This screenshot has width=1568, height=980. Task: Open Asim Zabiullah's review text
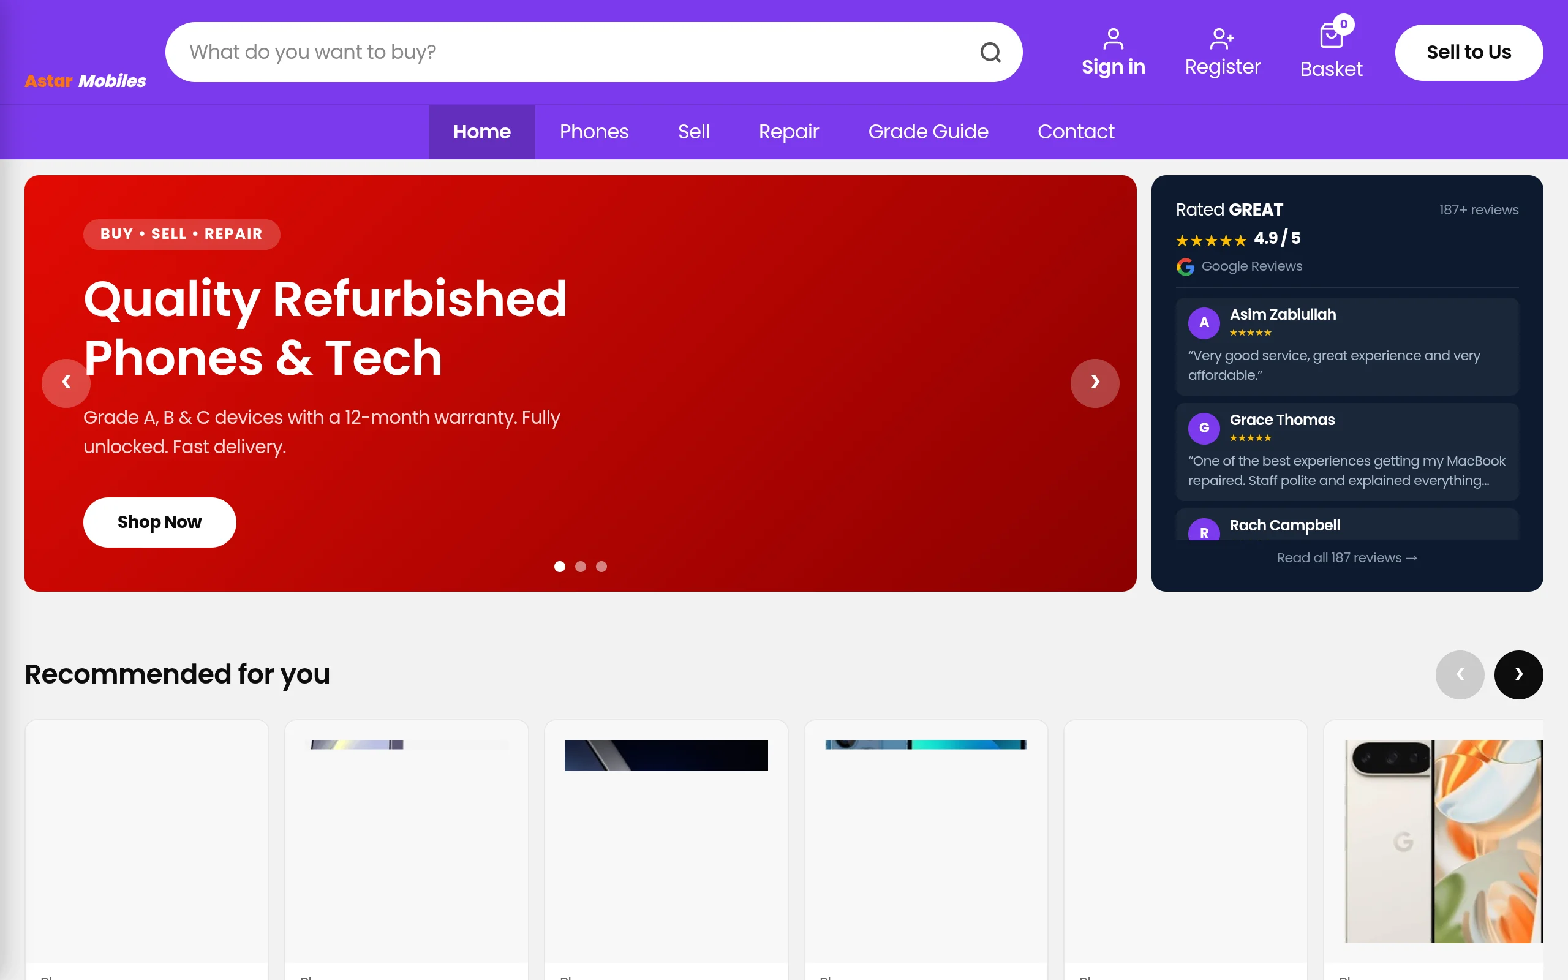[1333, 365]
